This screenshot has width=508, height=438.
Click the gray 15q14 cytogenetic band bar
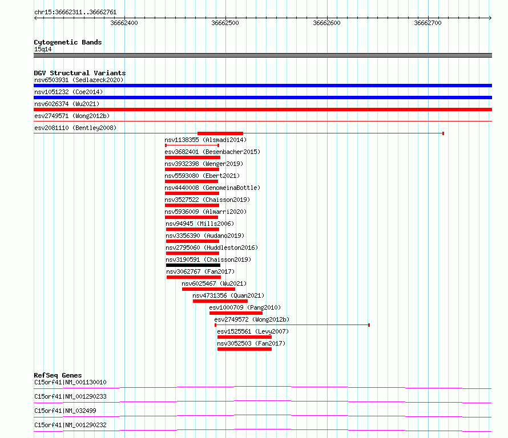click(x=263, y=55)
